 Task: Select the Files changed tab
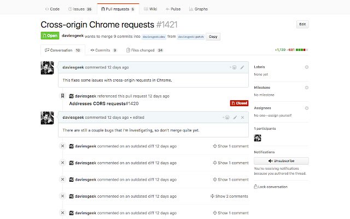[144, 50]
